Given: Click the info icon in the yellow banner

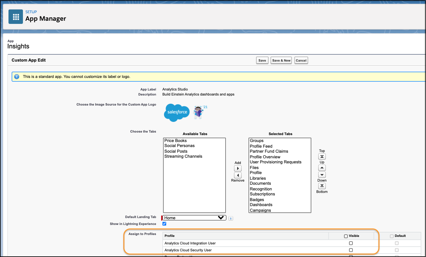Looking at the screenshot, I should pos(17,77).
